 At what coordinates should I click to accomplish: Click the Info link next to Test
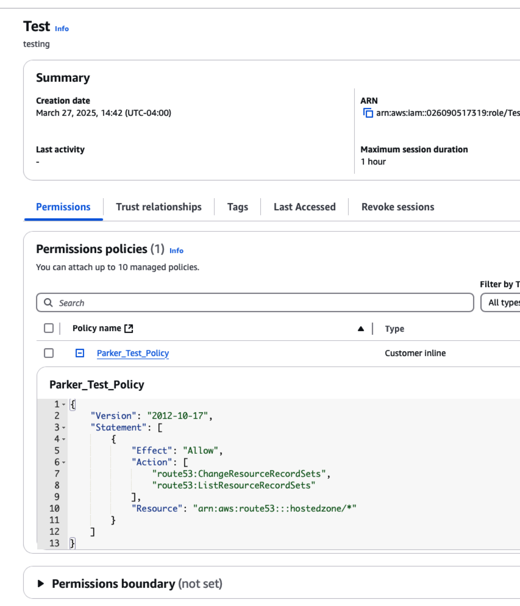(x=62, y=29)
